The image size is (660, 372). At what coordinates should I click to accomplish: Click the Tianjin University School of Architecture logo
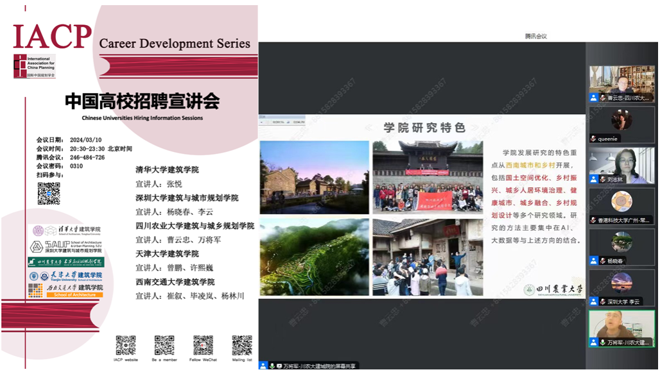tap(66, 276)
